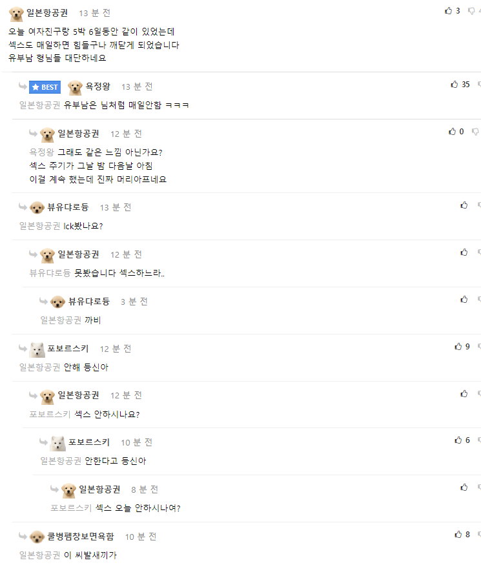This screenshot has width=481, height=565.
Task: Like the 까비 reply by 뷰유댜로듕
Action: click(463, 299)
